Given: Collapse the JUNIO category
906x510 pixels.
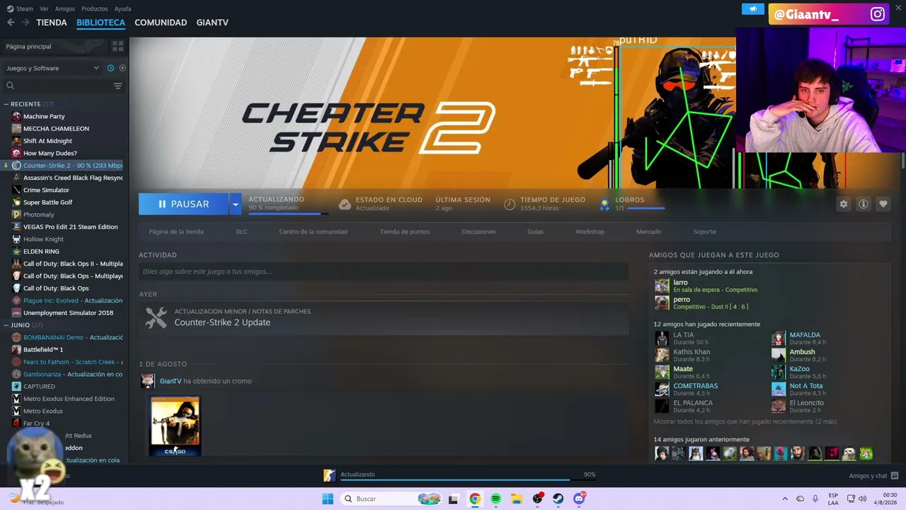Looking at the screenshot, I should point(6,325).
